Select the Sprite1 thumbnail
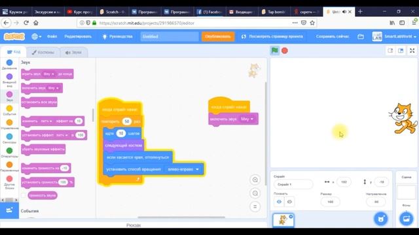419x235 pixels. pyautogui.click(x=283, y=220)
